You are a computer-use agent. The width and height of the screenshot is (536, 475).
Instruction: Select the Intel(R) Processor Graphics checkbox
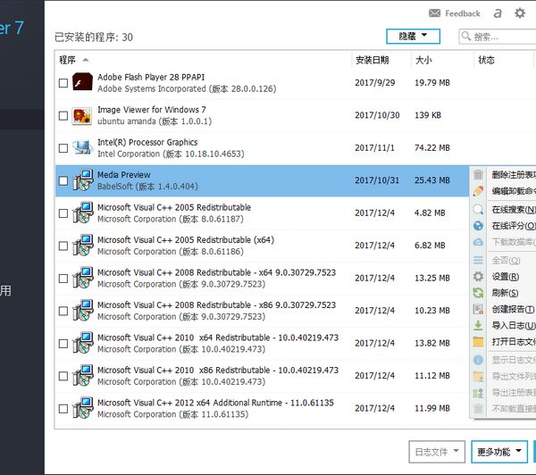point(63,148)
